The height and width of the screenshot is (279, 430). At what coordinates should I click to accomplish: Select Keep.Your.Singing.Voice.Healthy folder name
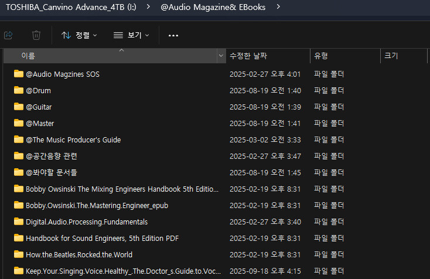(123, 271)
